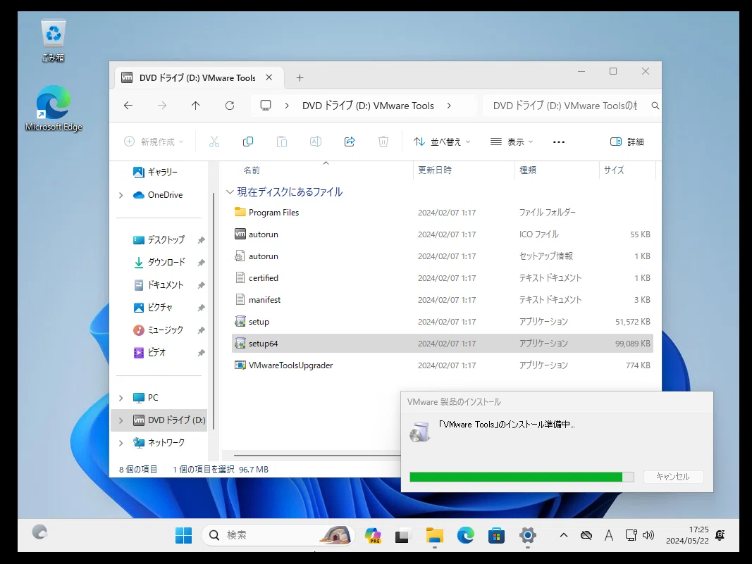Image resolution: width=752 pixels, height=564 pixels.
Task: Click File Explorer on the taskbar
Action: pyautogui.click(x=435, y=535)
